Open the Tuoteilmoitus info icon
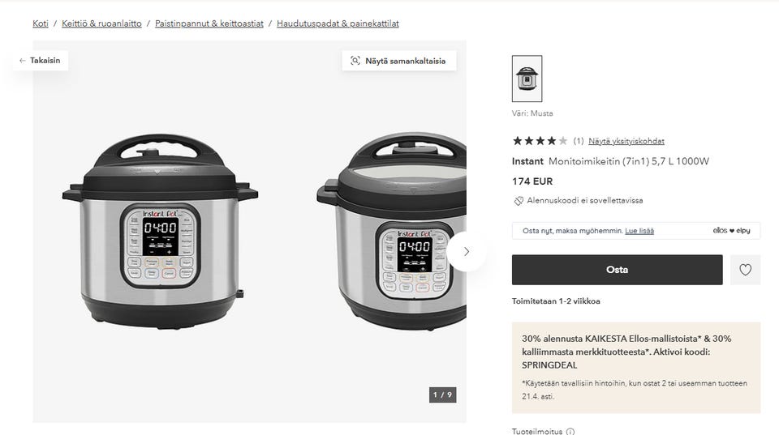 [x=570, y=431]
